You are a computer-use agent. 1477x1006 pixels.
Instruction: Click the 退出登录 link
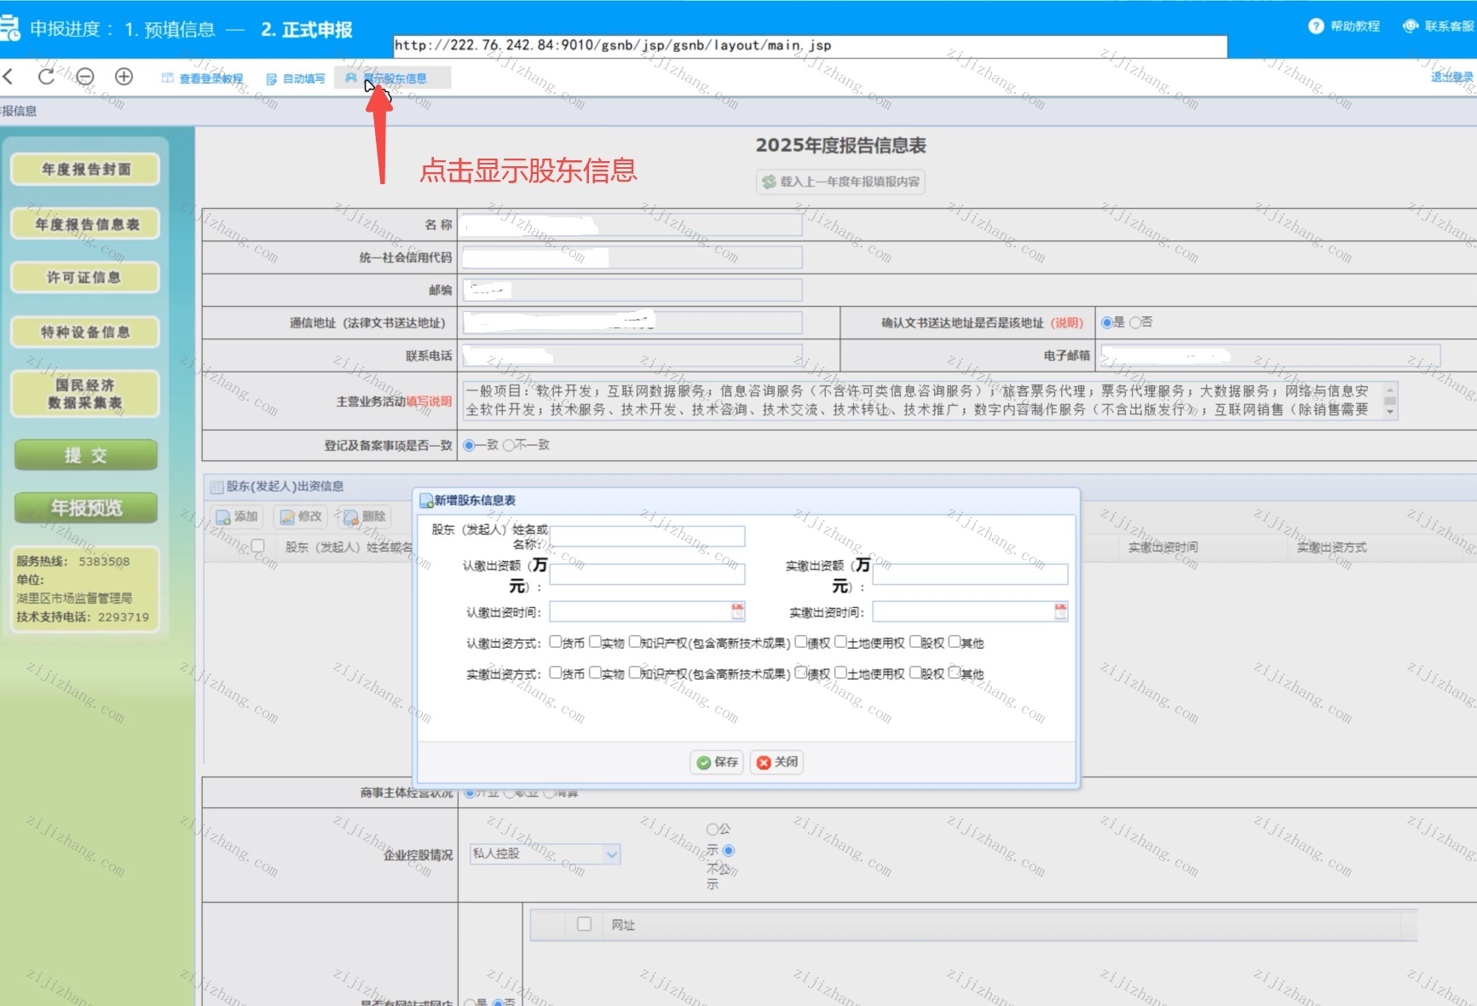pyautogui.click(x=1452, y=77)
